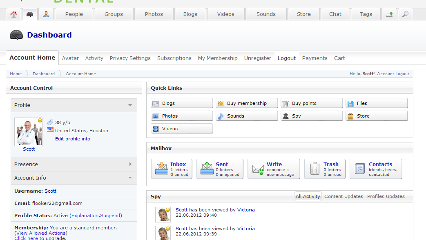
Task: Collapse the Account Info section
Action: (x=130, y=178)
